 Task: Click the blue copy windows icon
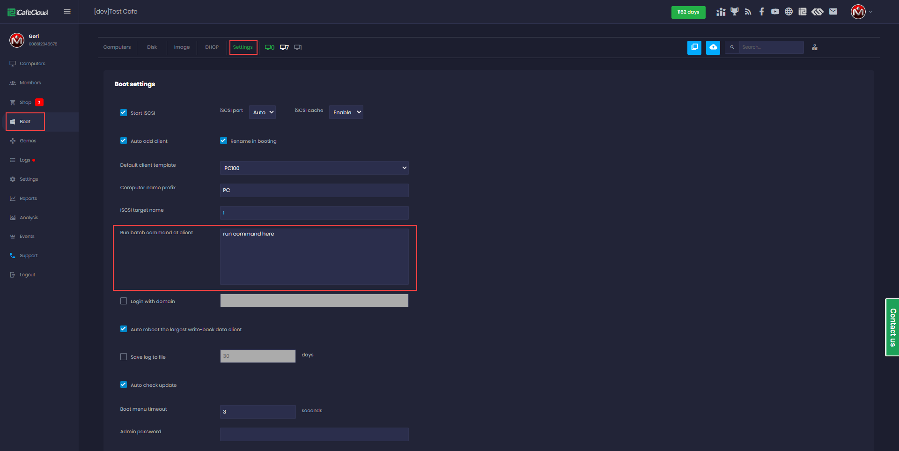(x=694, y=47)
